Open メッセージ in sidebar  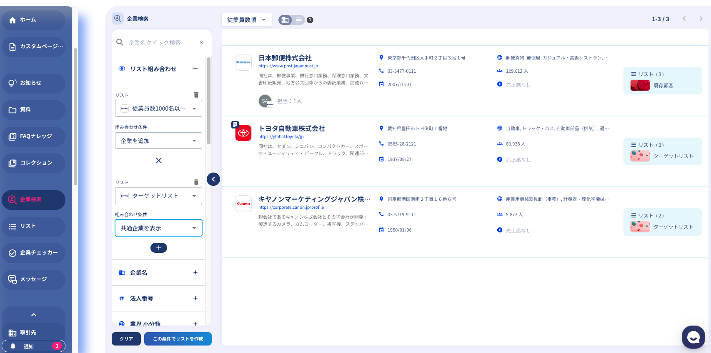click(x=33, y=279)
